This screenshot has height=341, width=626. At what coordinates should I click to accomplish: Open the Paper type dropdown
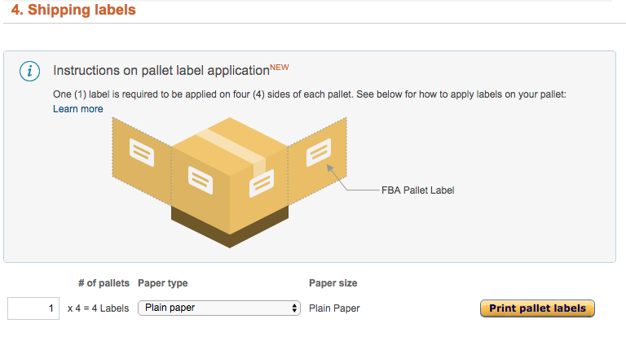tap(219, 308)
